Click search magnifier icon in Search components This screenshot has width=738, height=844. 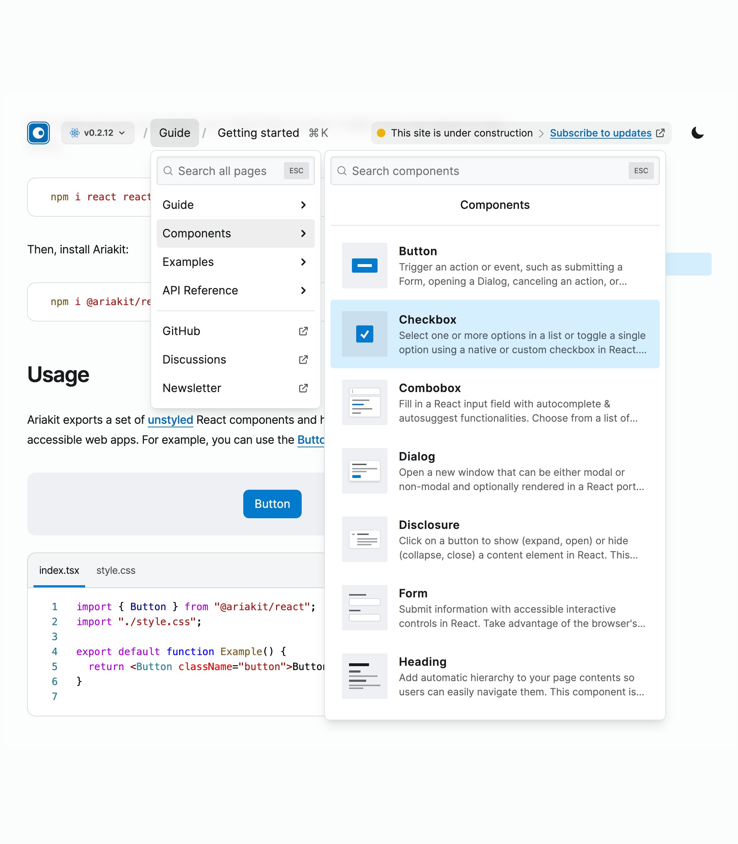[342, 171]
